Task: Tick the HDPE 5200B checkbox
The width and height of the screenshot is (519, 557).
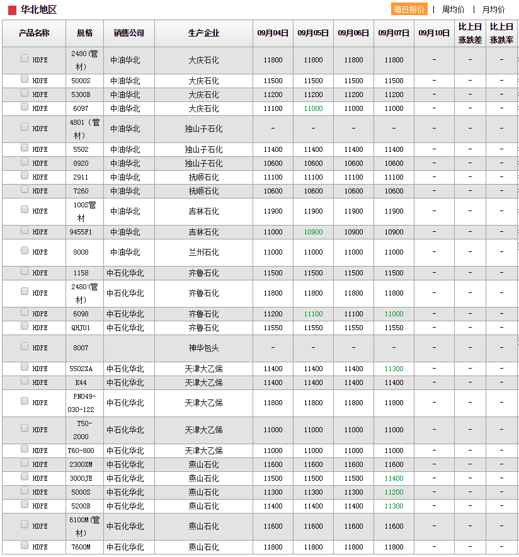Action: tap(25, 503)
